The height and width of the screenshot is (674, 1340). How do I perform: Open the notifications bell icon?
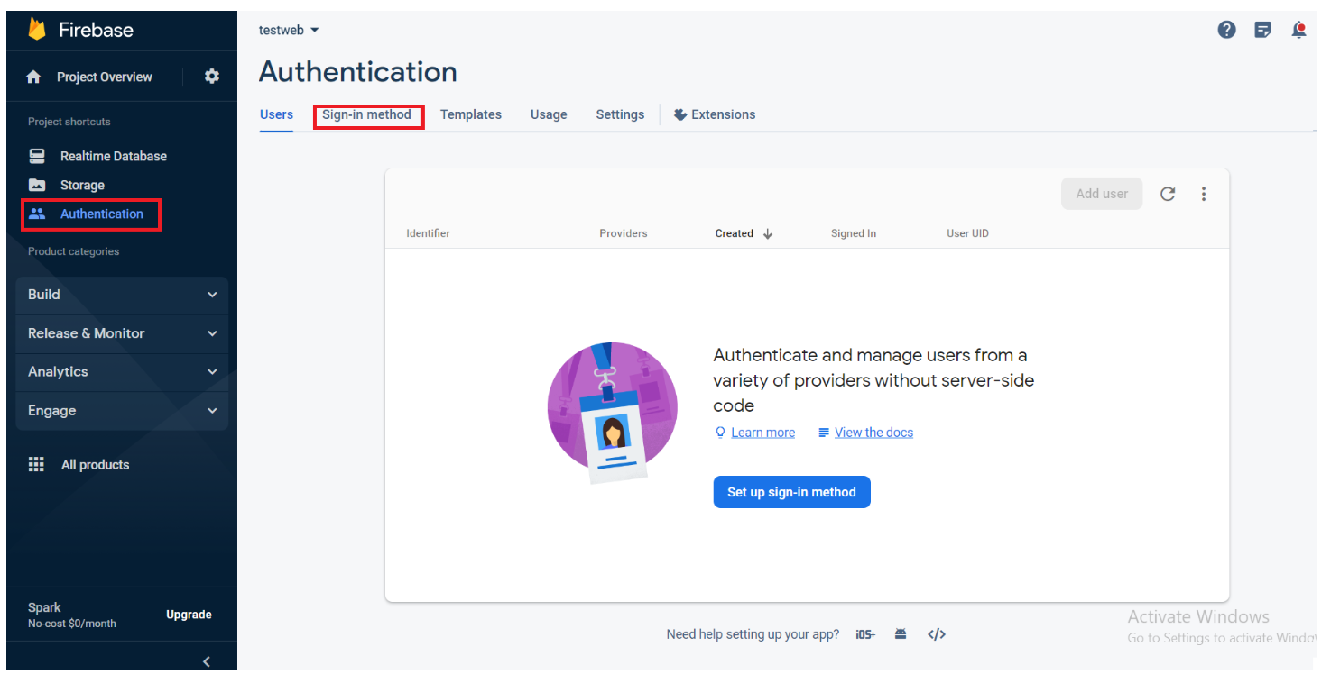tap(1298, 30)
